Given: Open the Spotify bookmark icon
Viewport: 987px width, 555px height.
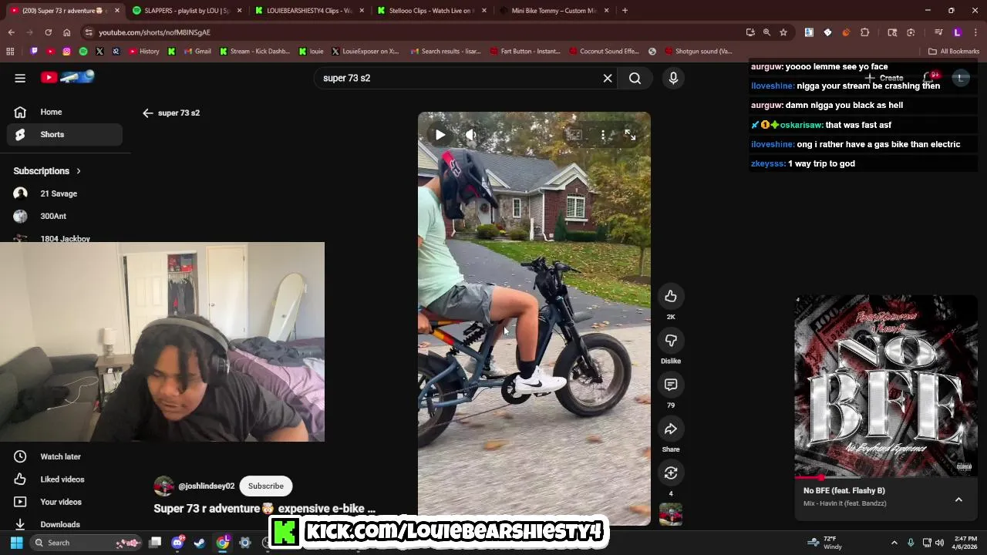Looking at the screenshot, I should (x=83, y=52).
